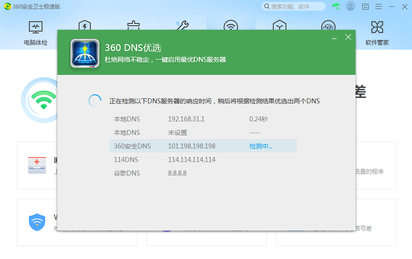Select the 360安全DNS row
Viewport: 412px width, 259px height.
coord(203,146)
